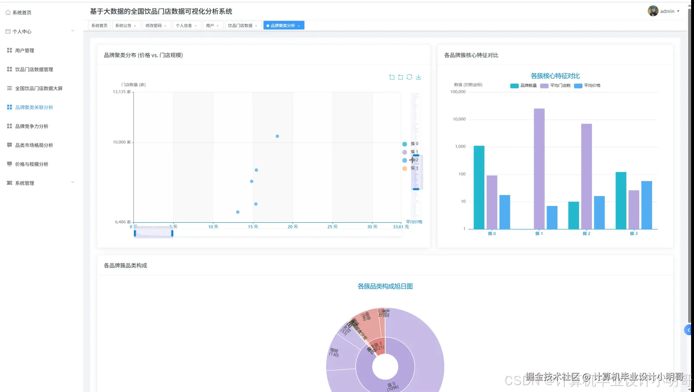Click the 用户管理 grid icon

(9, 50)
